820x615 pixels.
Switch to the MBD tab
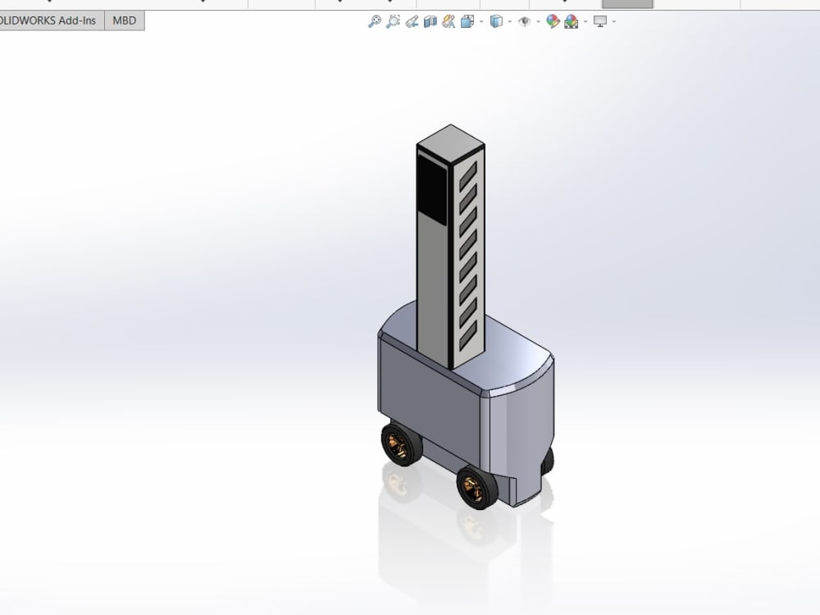tap(123, 20)
